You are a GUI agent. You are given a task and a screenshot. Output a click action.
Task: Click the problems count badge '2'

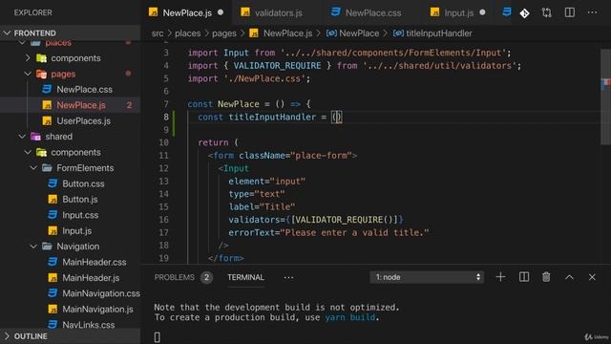[206, 277]
